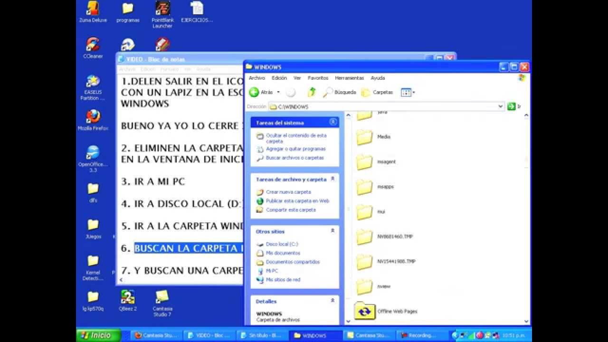Open the Edición menu in WINDOWS Explorer
The width and height of the screenshot is (608, 342).
coord(279,78)
